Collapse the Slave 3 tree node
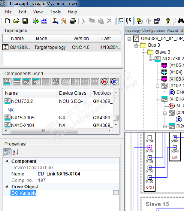This screenshot has height=211, width=184. click(143, 52)
